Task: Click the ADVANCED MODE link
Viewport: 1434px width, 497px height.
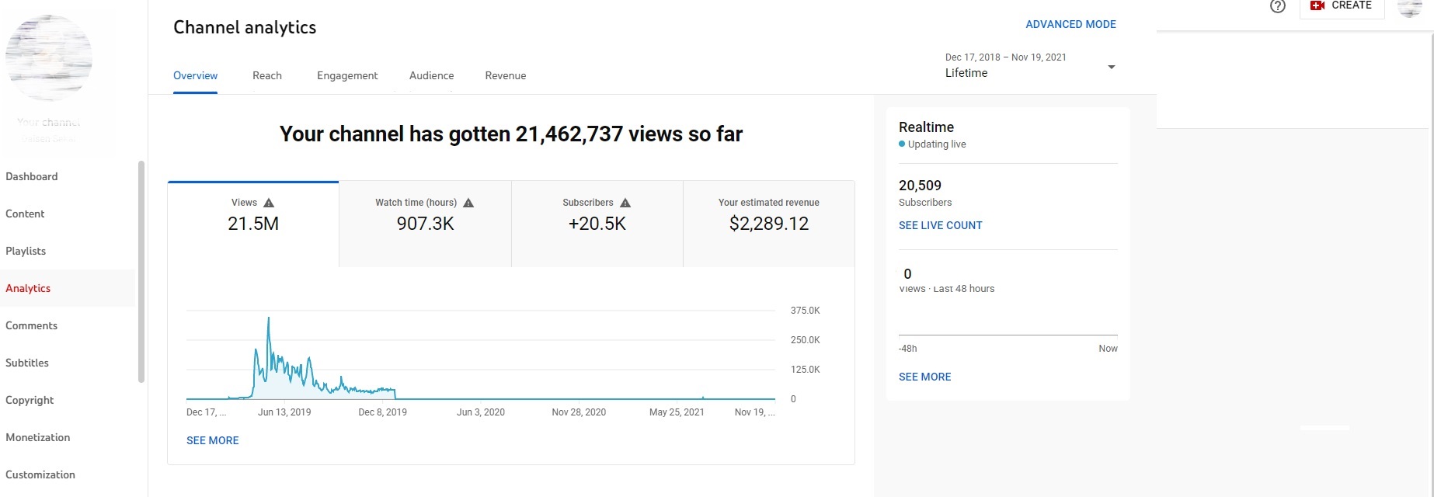Action: [x=1070, y=24]
